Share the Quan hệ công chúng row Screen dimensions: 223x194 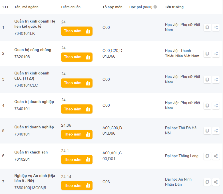coord(216,54)
